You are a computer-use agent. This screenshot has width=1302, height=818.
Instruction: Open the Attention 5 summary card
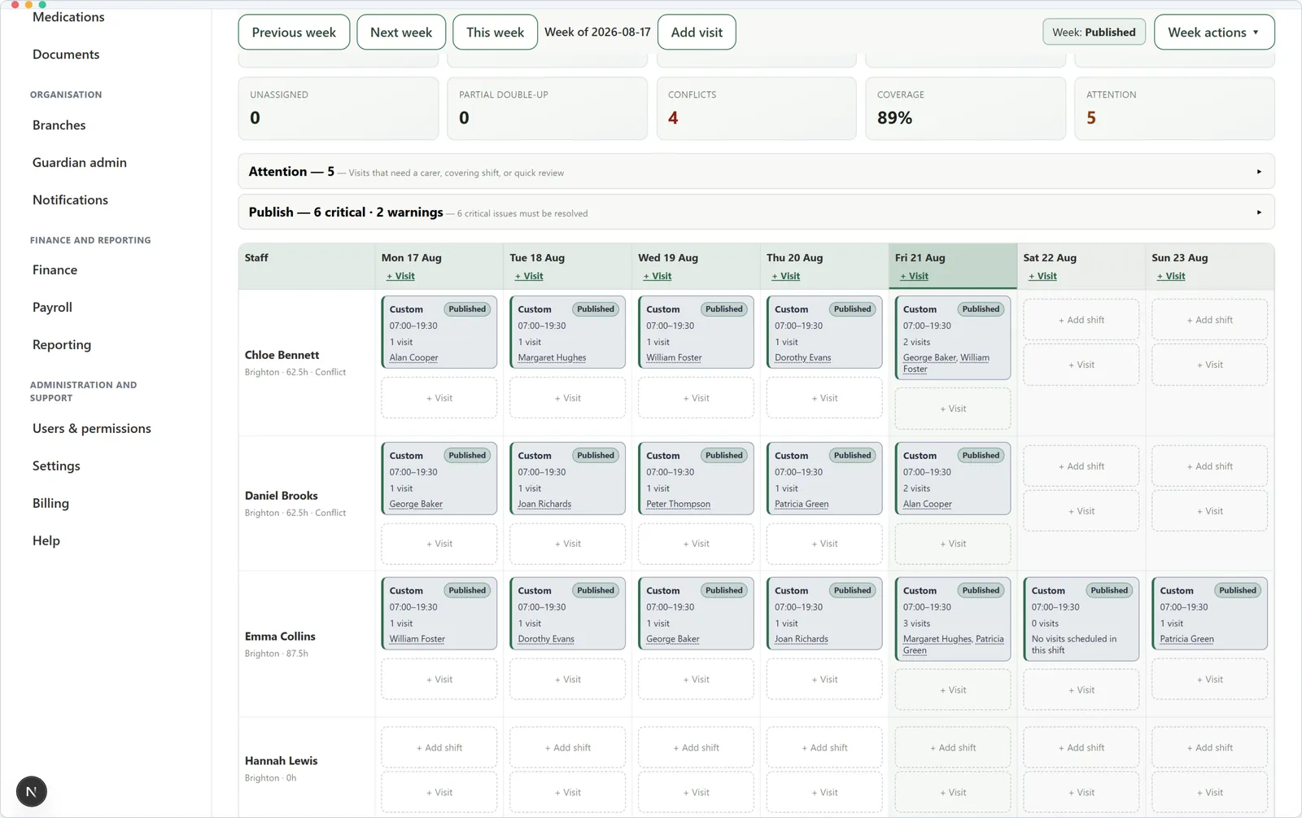pos(1174,108)
